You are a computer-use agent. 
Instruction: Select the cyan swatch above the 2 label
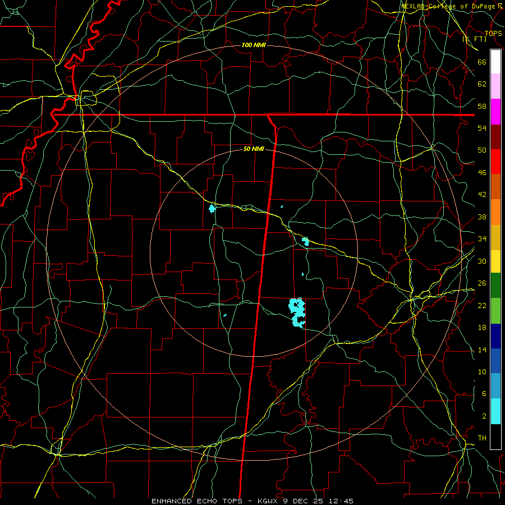[495, 411]
